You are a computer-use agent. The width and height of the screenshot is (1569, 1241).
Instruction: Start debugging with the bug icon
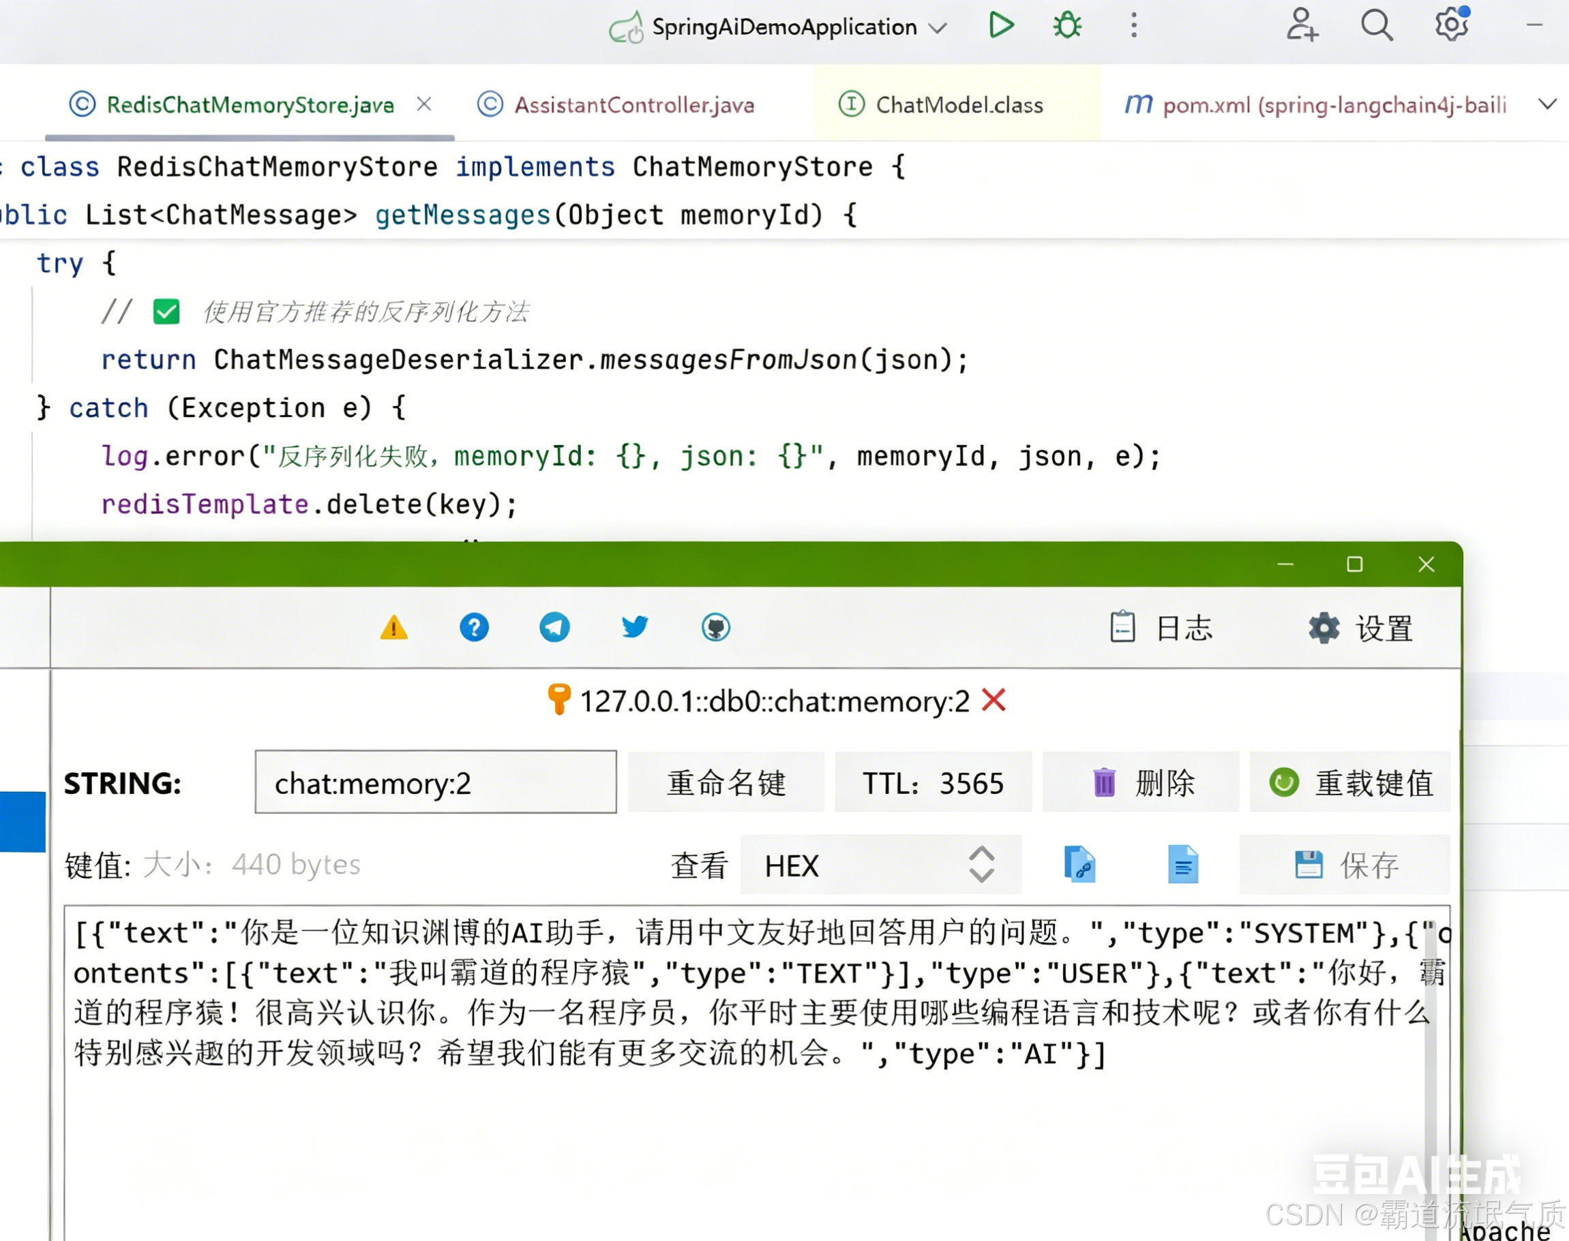click(x=1066, y=25)
